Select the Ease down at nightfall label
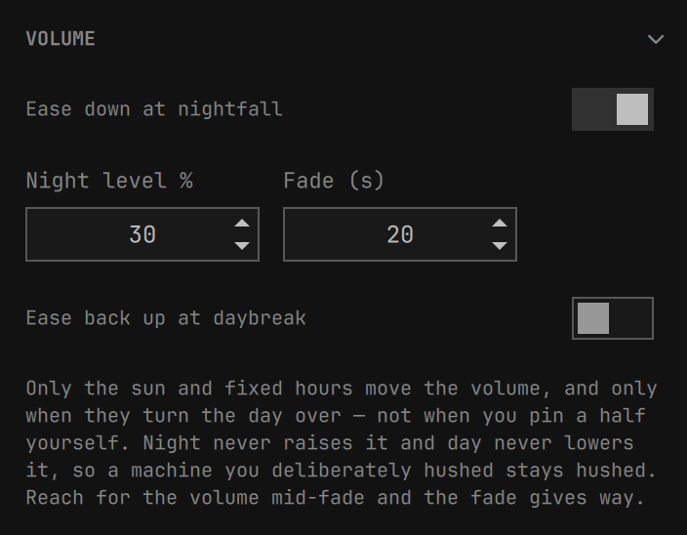The width and height of the screenshot is (687, 535). point(154,109)
